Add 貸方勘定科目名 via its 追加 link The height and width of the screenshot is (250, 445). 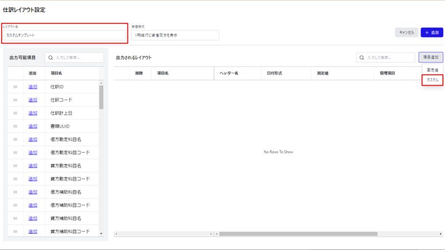[x=33, y=166]
